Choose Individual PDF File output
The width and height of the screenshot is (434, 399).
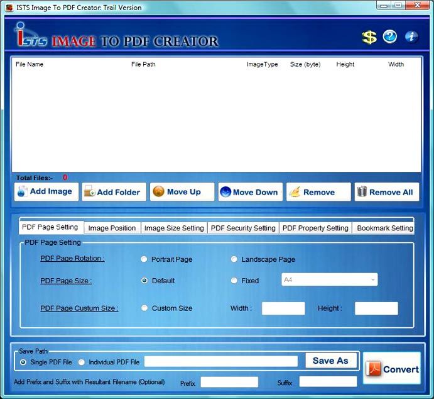[x=82, y=362]
